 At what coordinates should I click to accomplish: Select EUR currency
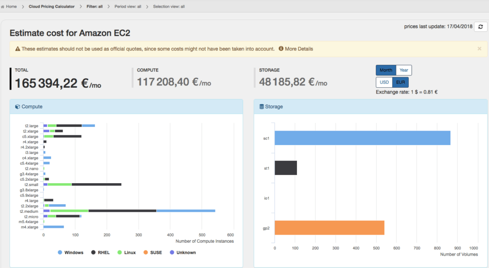tap(401, 82)
